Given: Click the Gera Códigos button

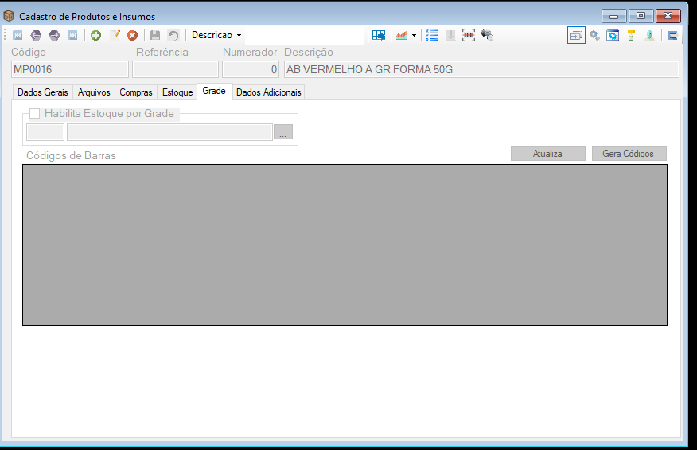Looking at the screenshot, I should [629, 154].
